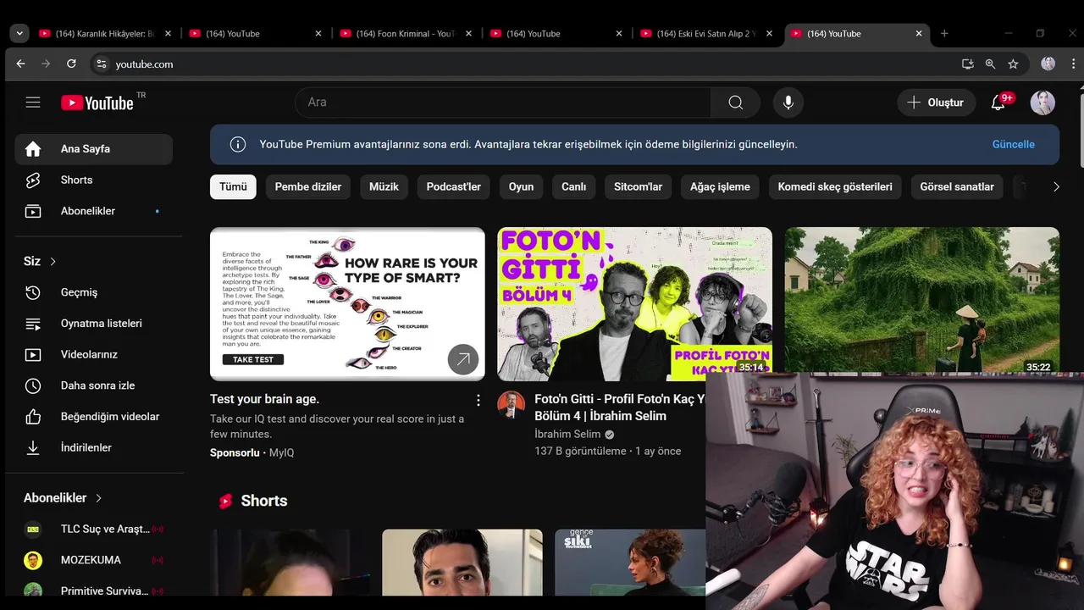Viewport: 1084px width, 610px height.
Task: Open the How rare is your type of smart ad thumbnail
Action: [347, 303]
